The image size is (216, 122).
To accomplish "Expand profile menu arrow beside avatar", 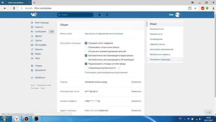I will coord(182,15).
